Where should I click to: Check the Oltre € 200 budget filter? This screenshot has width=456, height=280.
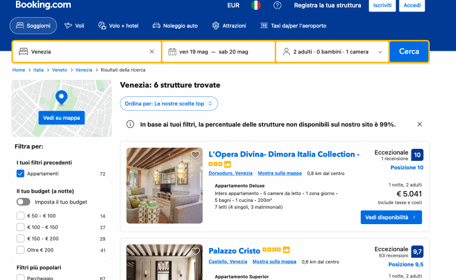(x=21, y=250)
